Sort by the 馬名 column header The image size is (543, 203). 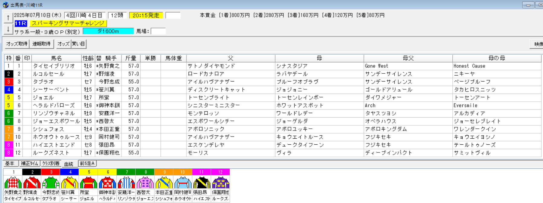[x=57, y=58]
